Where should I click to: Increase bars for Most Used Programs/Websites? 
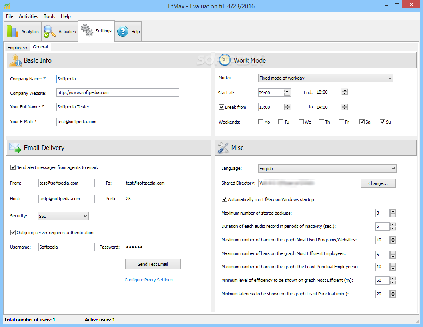pos(393,238)
